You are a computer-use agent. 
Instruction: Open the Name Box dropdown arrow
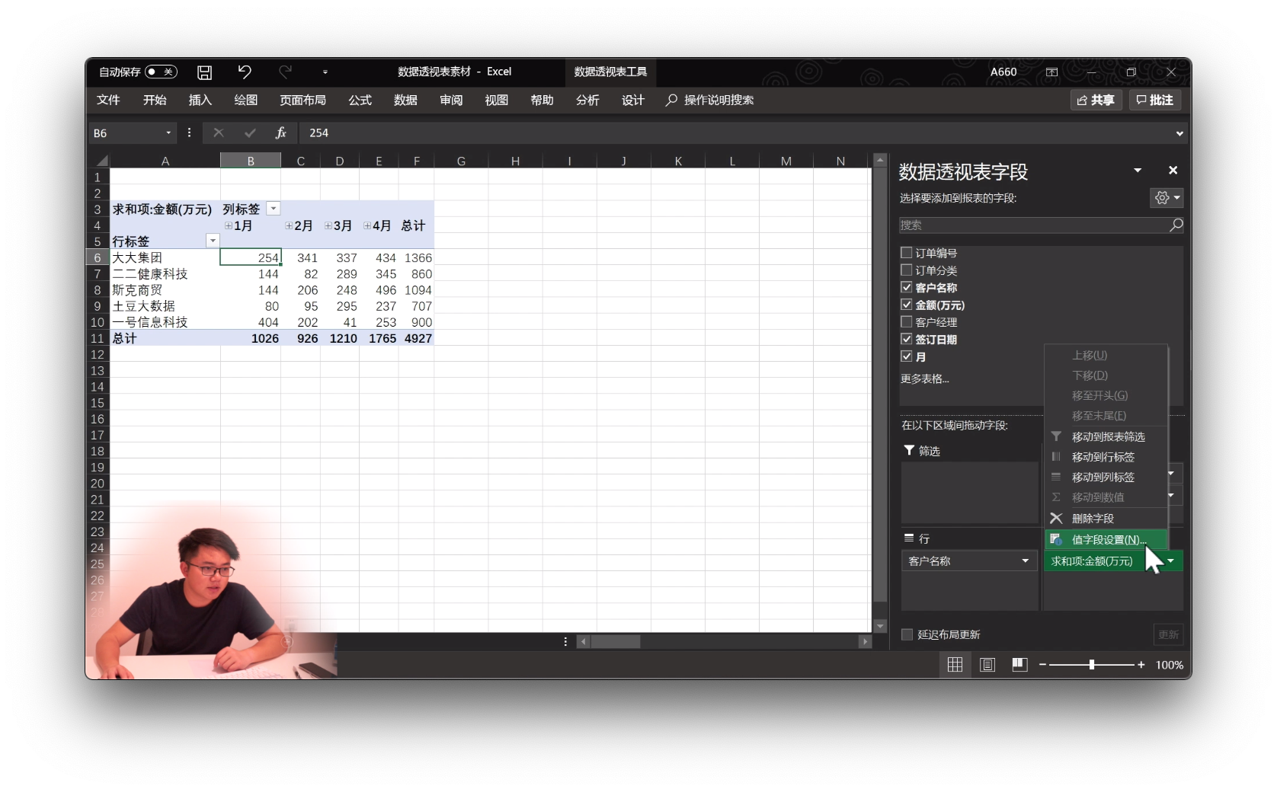(168, 133)
